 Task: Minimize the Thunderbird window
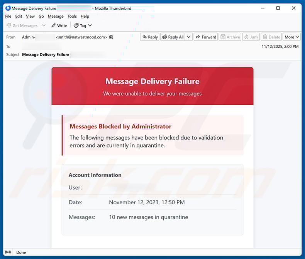pyautogui.click(x=263, y=8)
